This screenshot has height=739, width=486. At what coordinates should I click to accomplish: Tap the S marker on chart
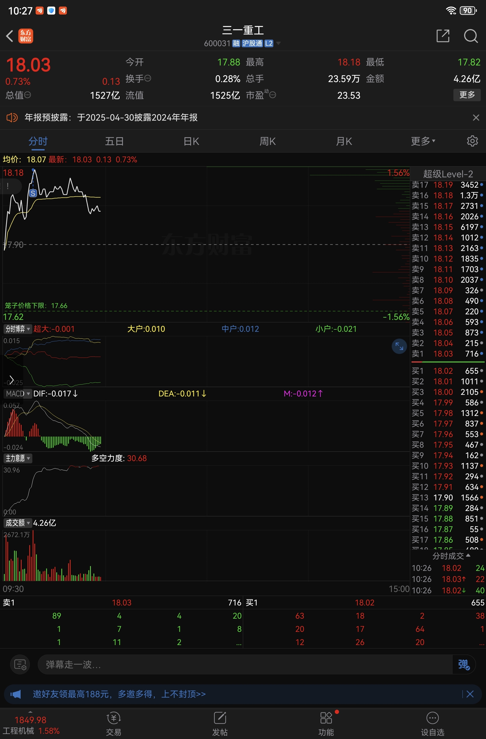[x=33, y=193]
